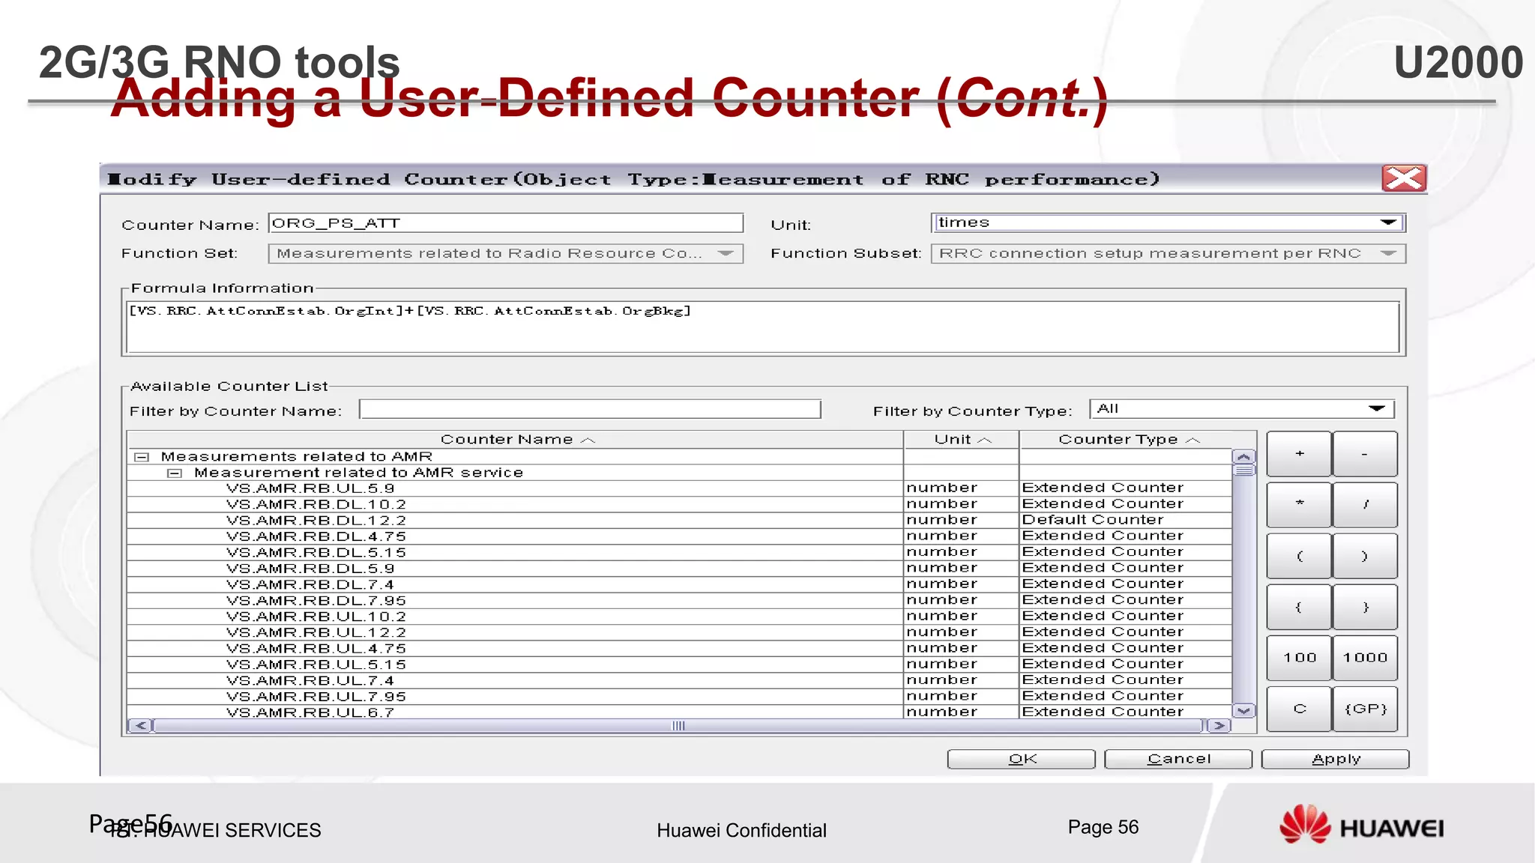Insert an opening curly brace

tap(1299, 607)
